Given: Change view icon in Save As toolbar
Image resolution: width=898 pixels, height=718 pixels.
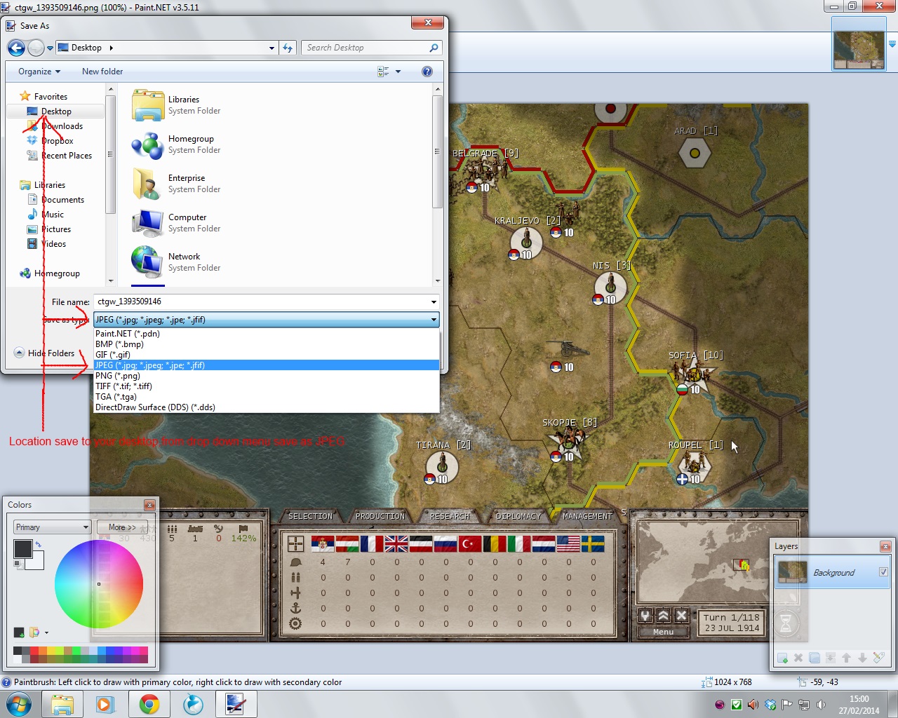Looking at the screenshot, I should coord(383,72).
